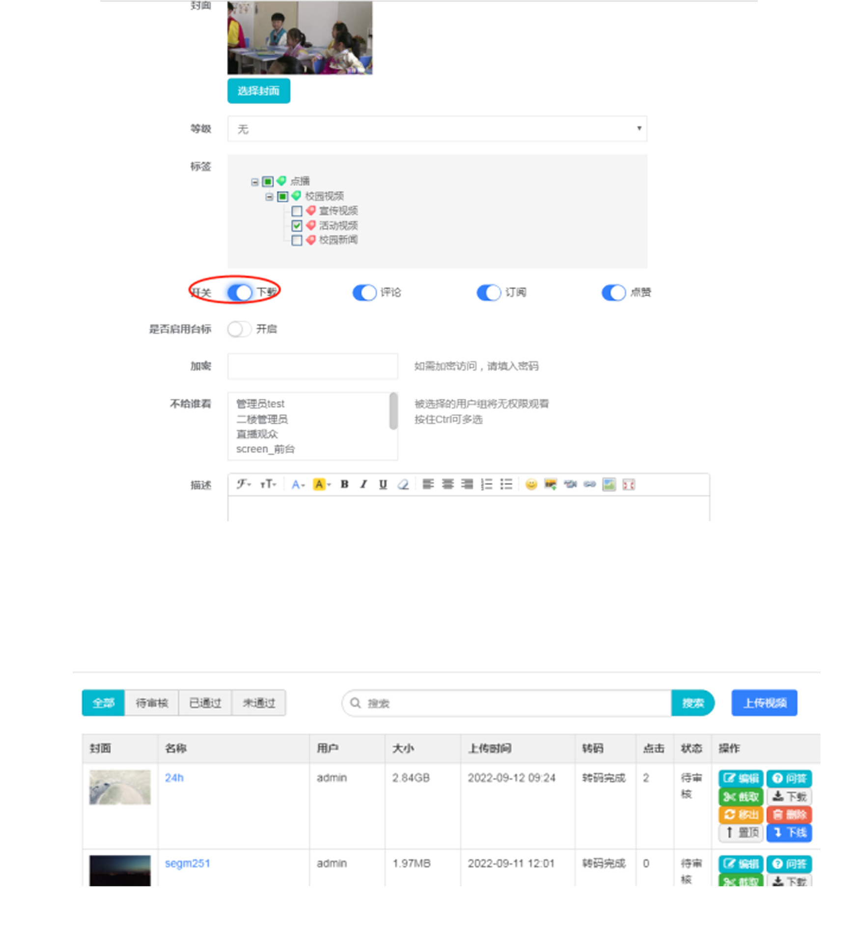Turn off the 下载 download switch

[240, 293]
